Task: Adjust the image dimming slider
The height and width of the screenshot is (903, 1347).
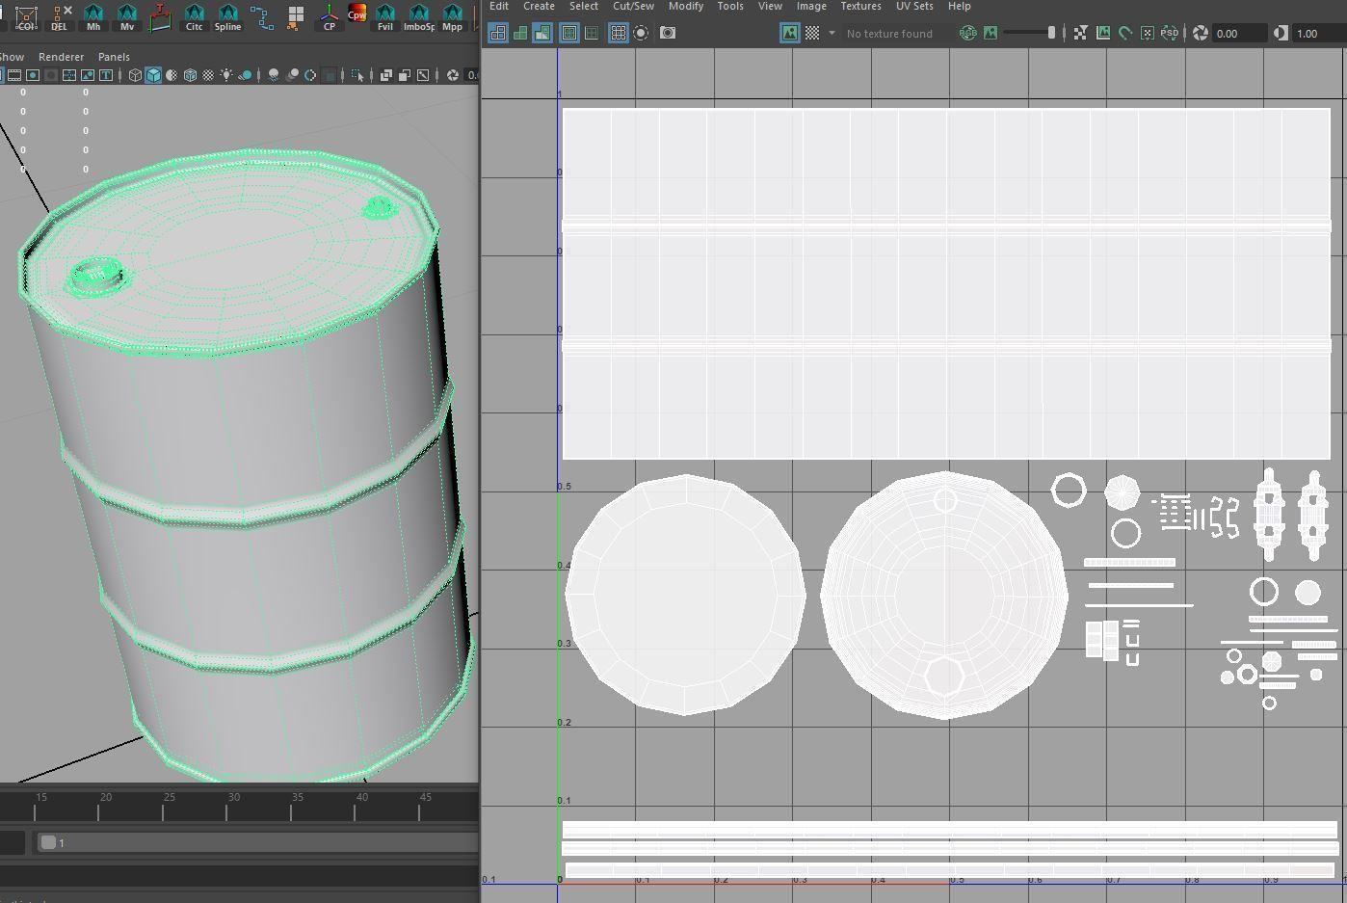Action: [1030, 33]
